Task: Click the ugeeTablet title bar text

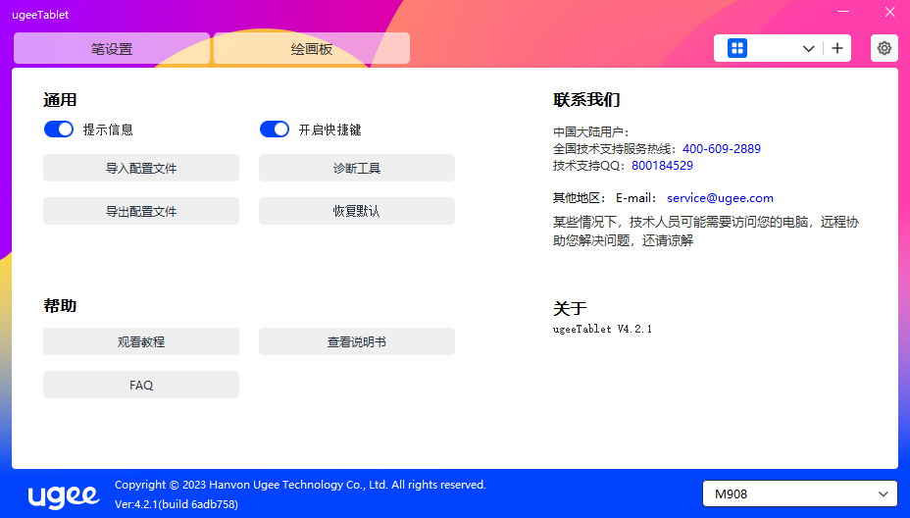Action: (x=40, y=15)
